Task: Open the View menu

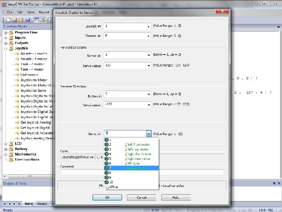Action: (31, 12)
